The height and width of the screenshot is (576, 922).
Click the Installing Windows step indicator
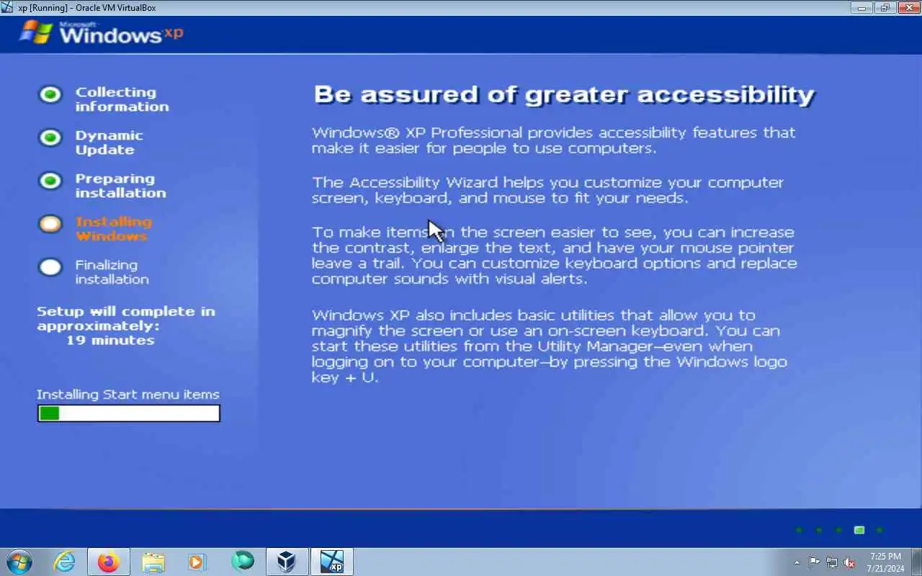click(50, 224)
